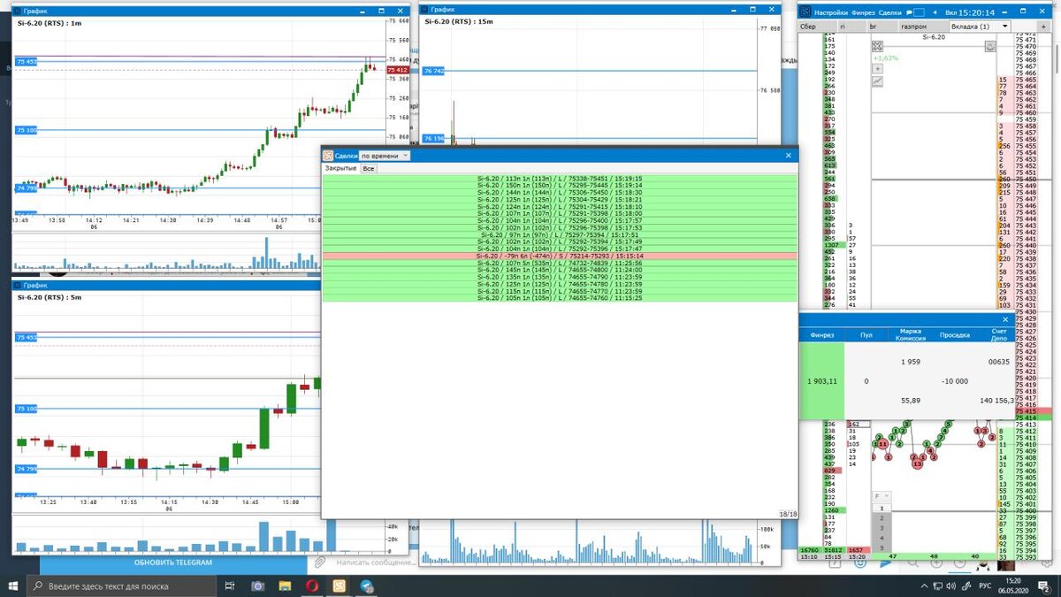Click the Windows taskbar search box
The height and width of the screenshot is (597, 1061).
click(121, 586)
